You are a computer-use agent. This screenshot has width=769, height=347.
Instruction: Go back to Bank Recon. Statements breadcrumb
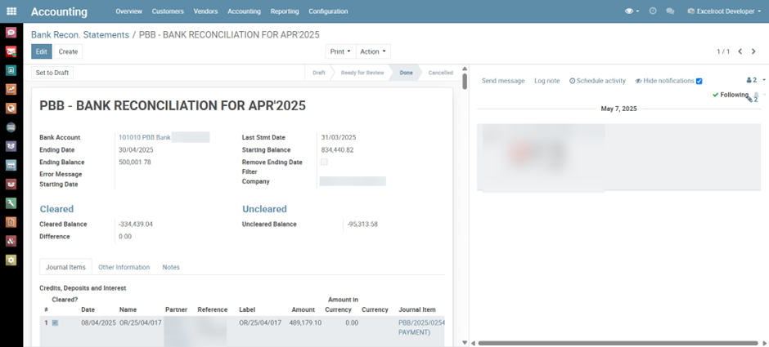coord(80,35)
